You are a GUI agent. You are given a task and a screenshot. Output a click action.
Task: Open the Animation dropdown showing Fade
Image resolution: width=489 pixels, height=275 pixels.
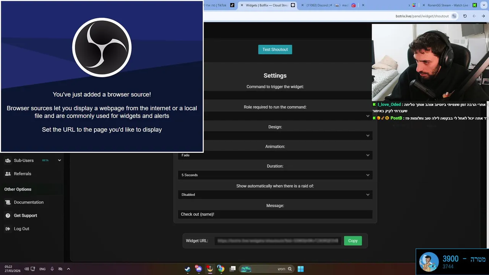(x=275, y=155)
